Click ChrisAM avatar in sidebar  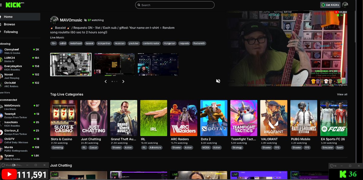point(1,85)
